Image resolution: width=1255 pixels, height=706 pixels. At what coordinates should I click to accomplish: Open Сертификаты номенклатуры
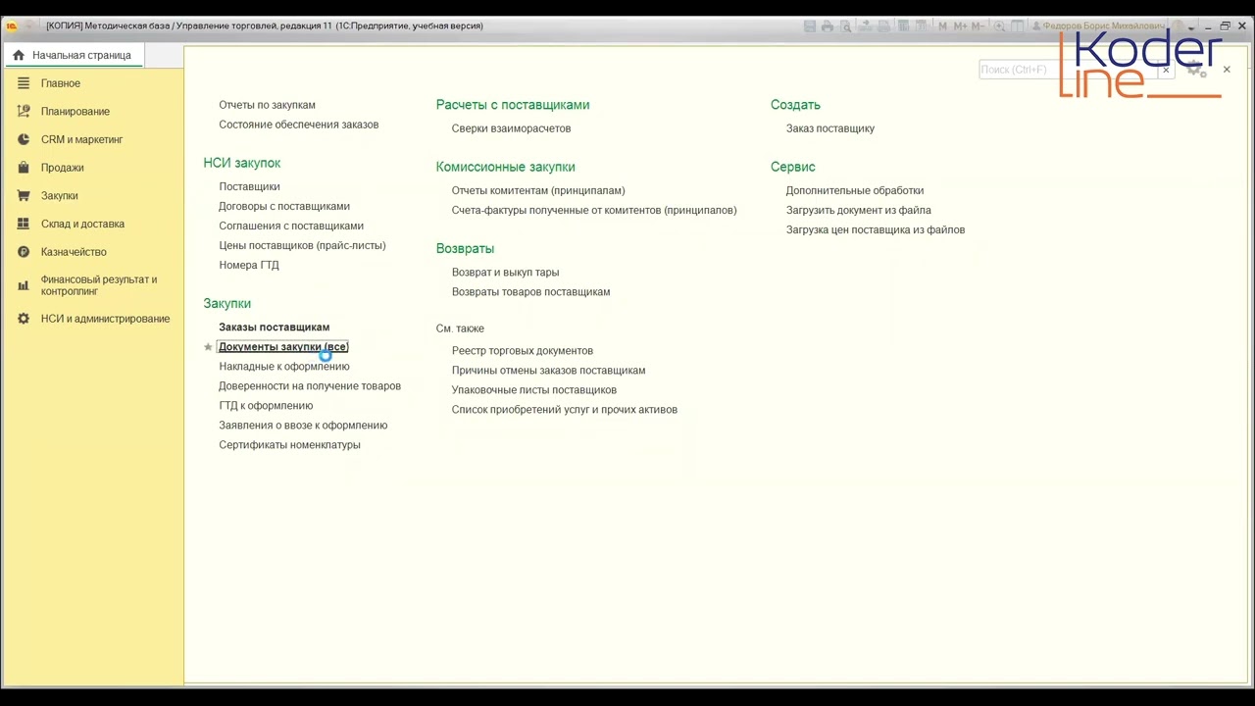coord(289,445)
